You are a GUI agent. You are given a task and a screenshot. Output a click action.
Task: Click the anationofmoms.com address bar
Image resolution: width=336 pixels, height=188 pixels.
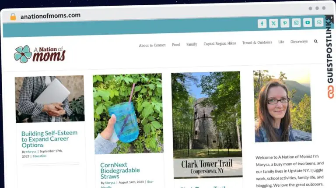[x=50, y=15]
